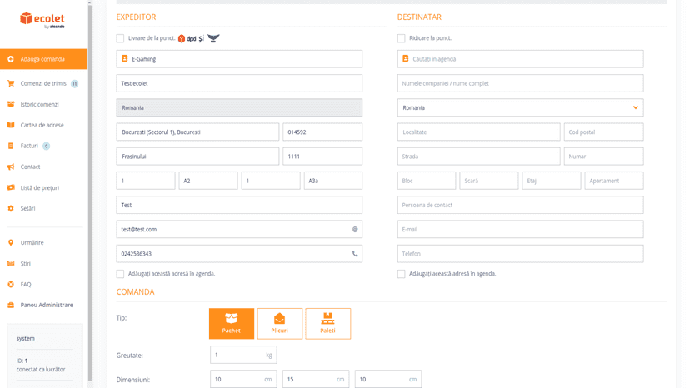This screenshot has width=690, height=388.
Task: Click the DPD courier logo
Action: [187, 38]
